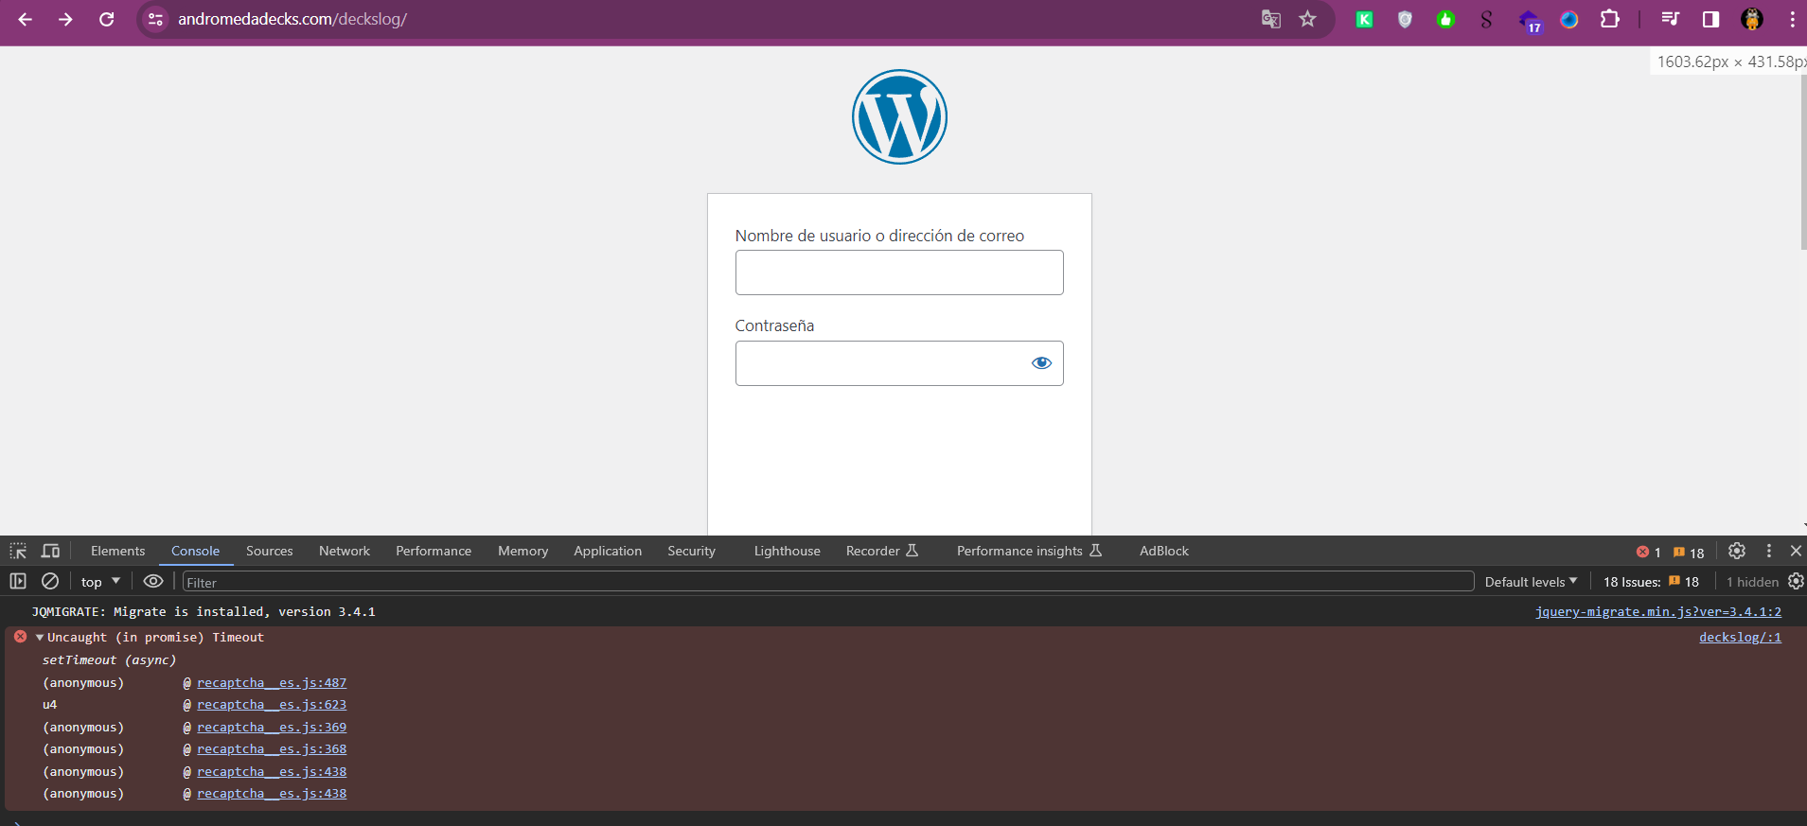Open the browser side panel

tap(1710, 19)
